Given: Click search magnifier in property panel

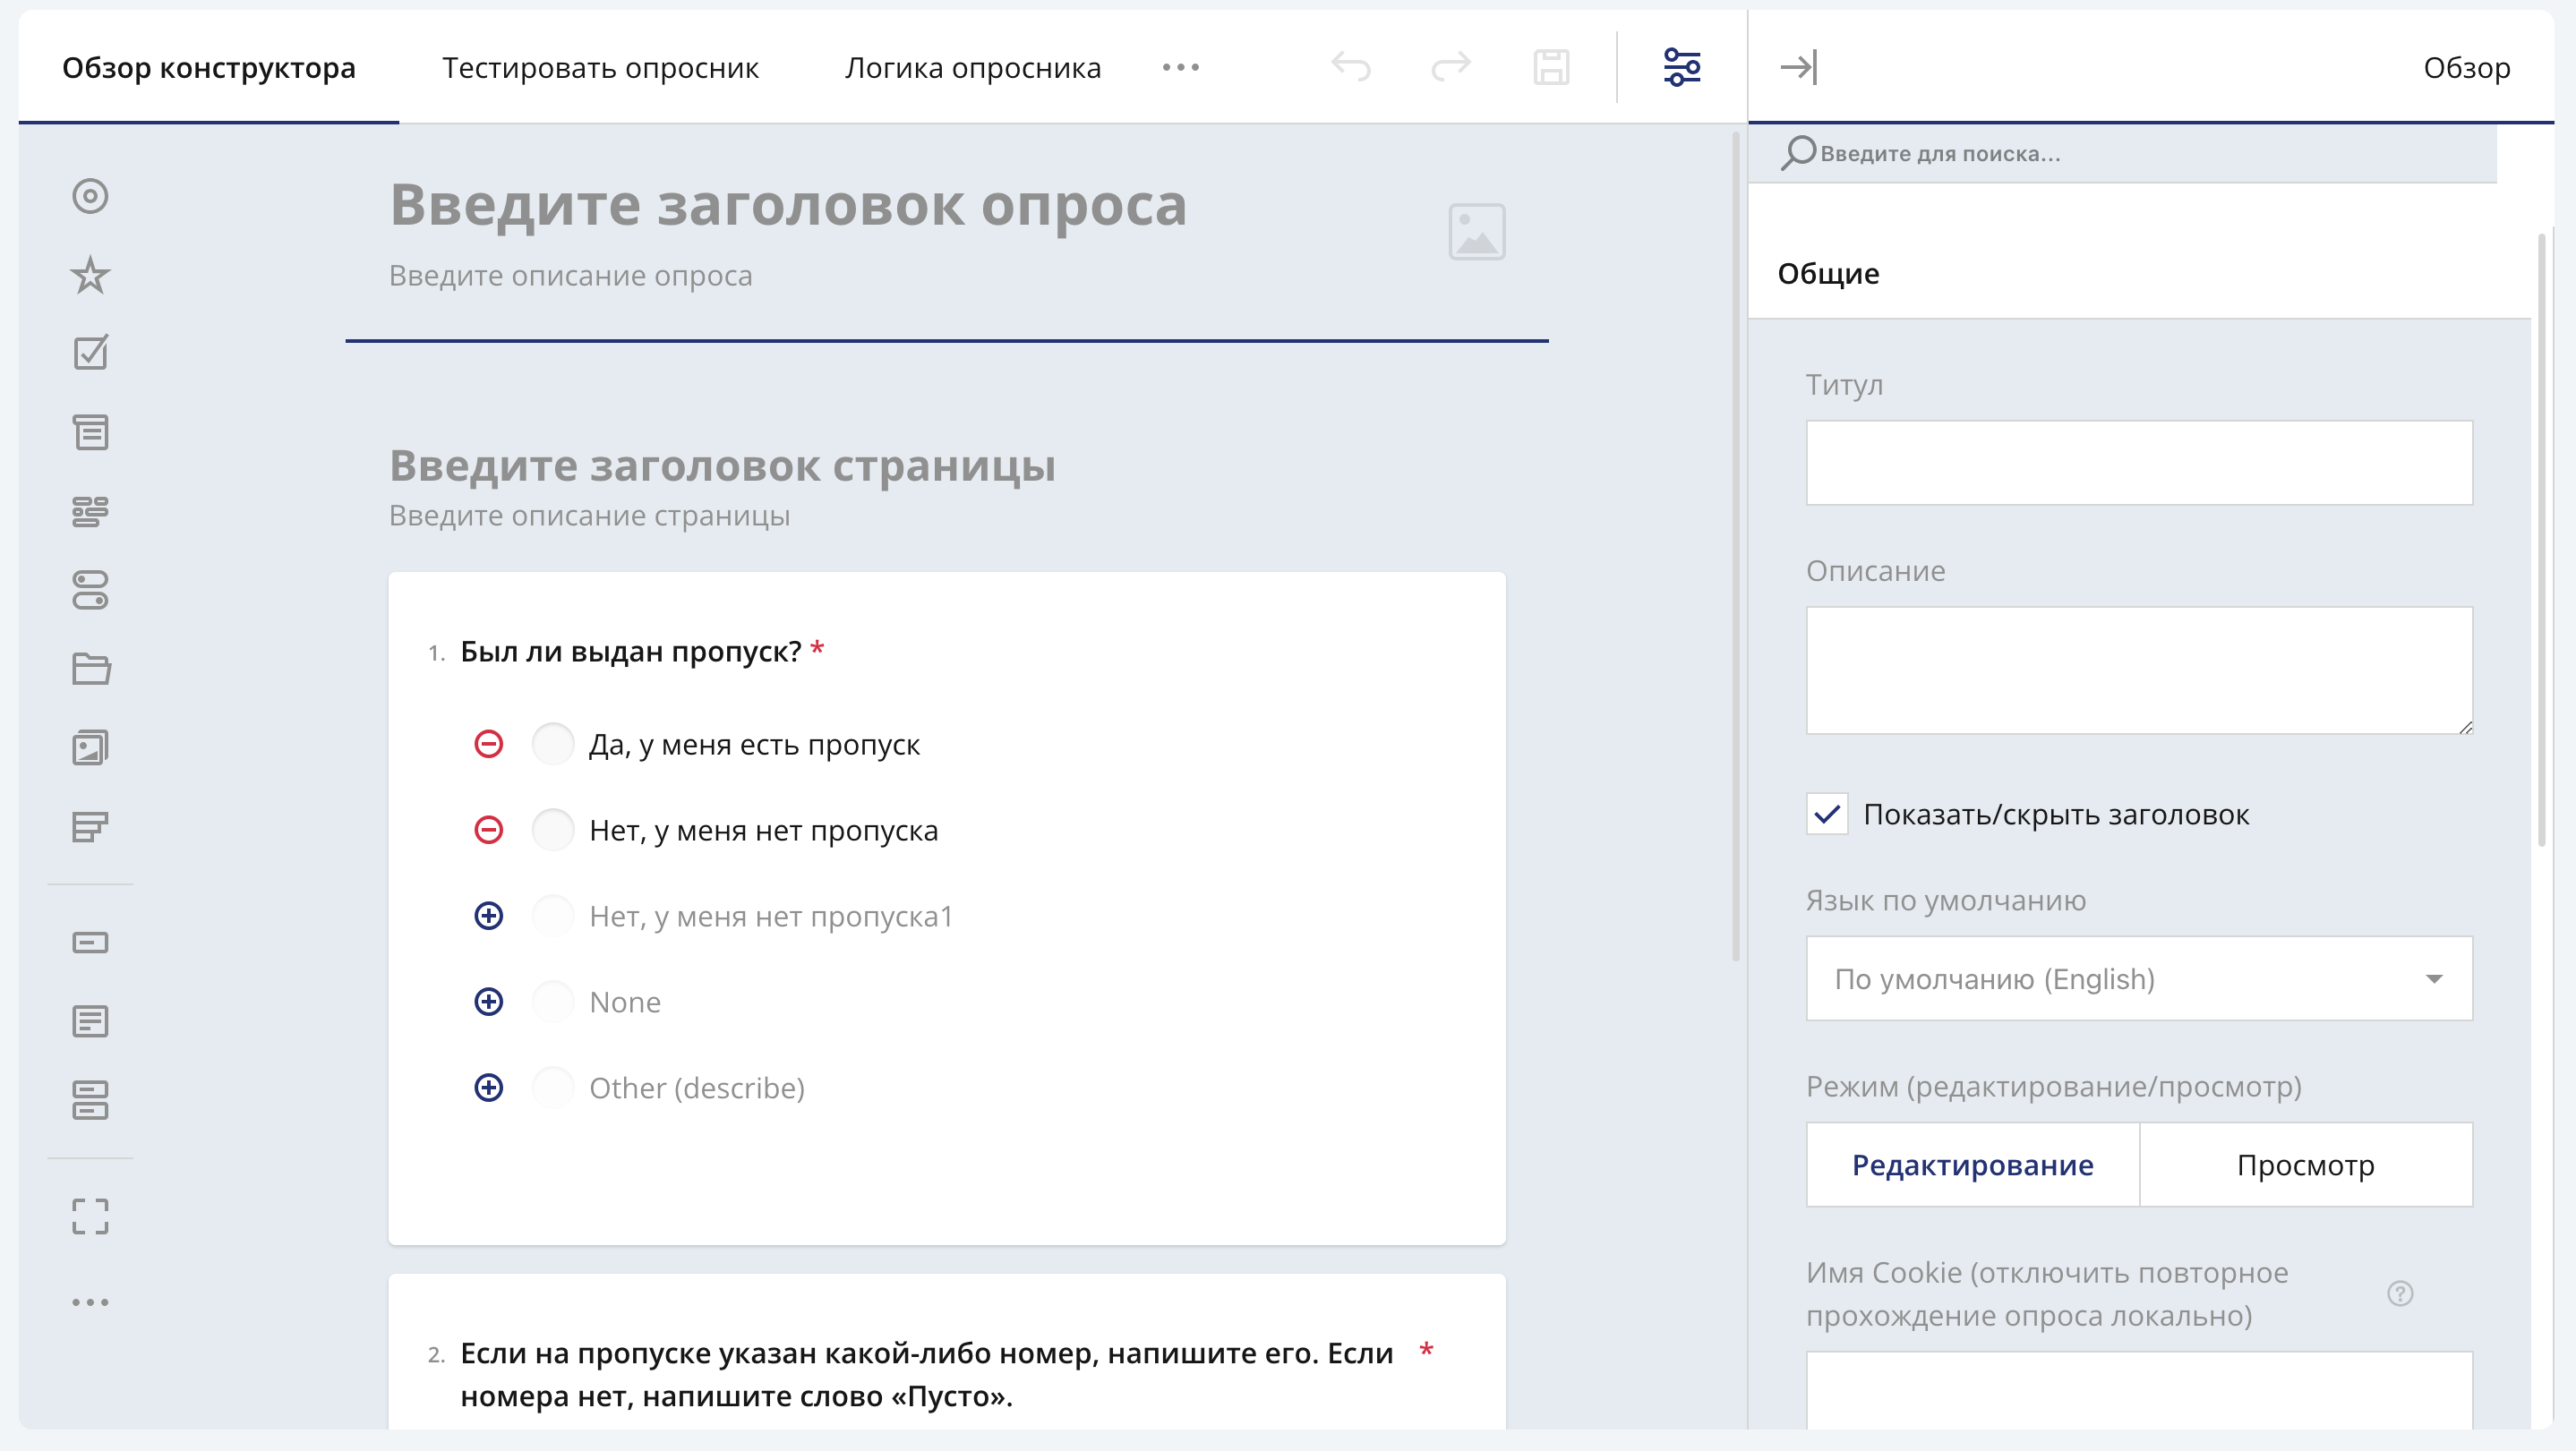Looking at the screenshot, I should coord(1798,153).
